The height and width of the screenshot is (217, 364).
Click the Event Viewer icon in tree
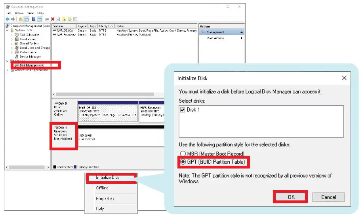click(17, 39)
